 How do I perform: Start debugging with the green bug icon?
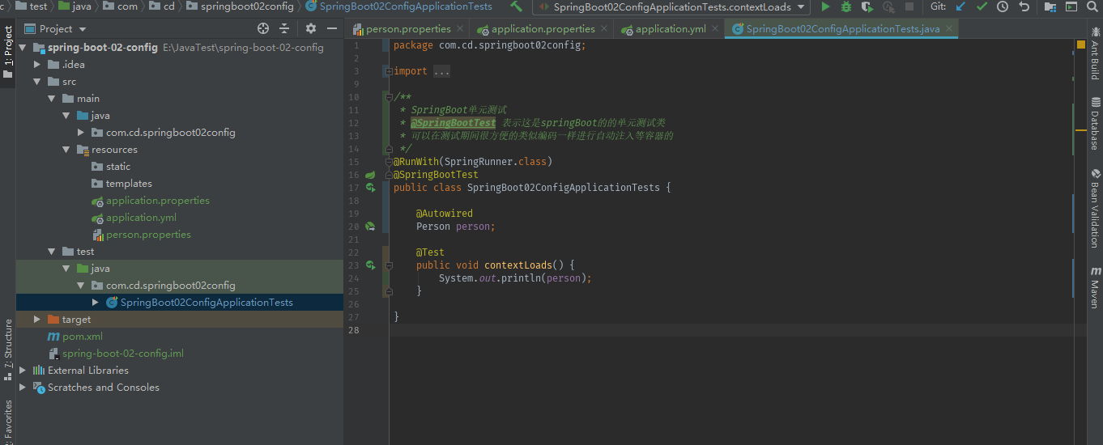(x=846, y=6)
